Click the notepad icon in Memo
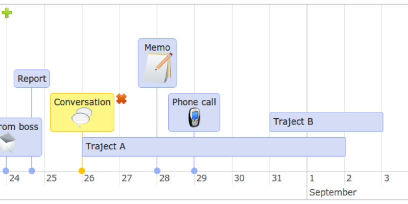Image resolution: width=408 pixels, height=204 pixels. coord(158,68)
